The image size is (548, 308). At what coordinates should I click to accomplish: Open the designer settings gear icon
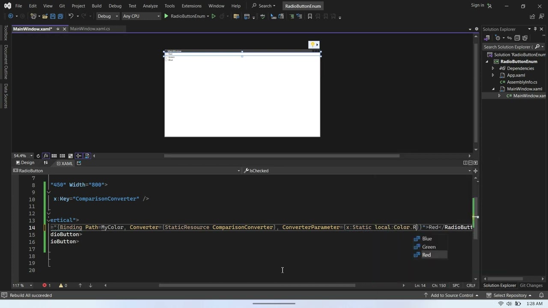click(x=477, y=29)
